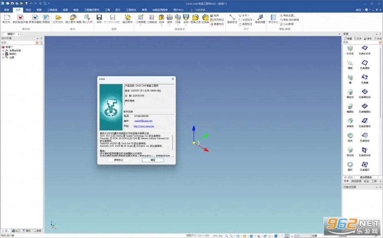This screenshot has height=238, width=383.
Task: Select the 拉伸 extrude tool icon
Action: tap(161, 17)
